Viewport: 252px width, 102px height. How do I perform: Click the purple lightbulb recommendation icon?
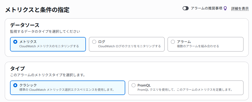(225, 8)
